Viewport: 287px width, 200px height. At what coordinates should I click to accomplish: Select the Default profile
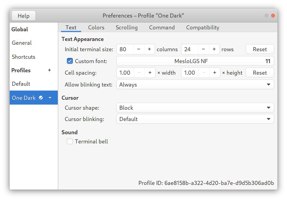(x=34, y=84)
